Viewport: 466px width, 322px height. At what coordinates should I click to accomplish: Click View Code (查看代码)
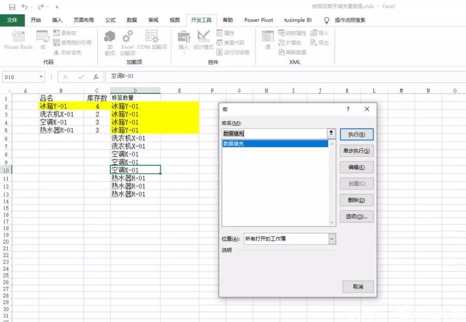230,43
